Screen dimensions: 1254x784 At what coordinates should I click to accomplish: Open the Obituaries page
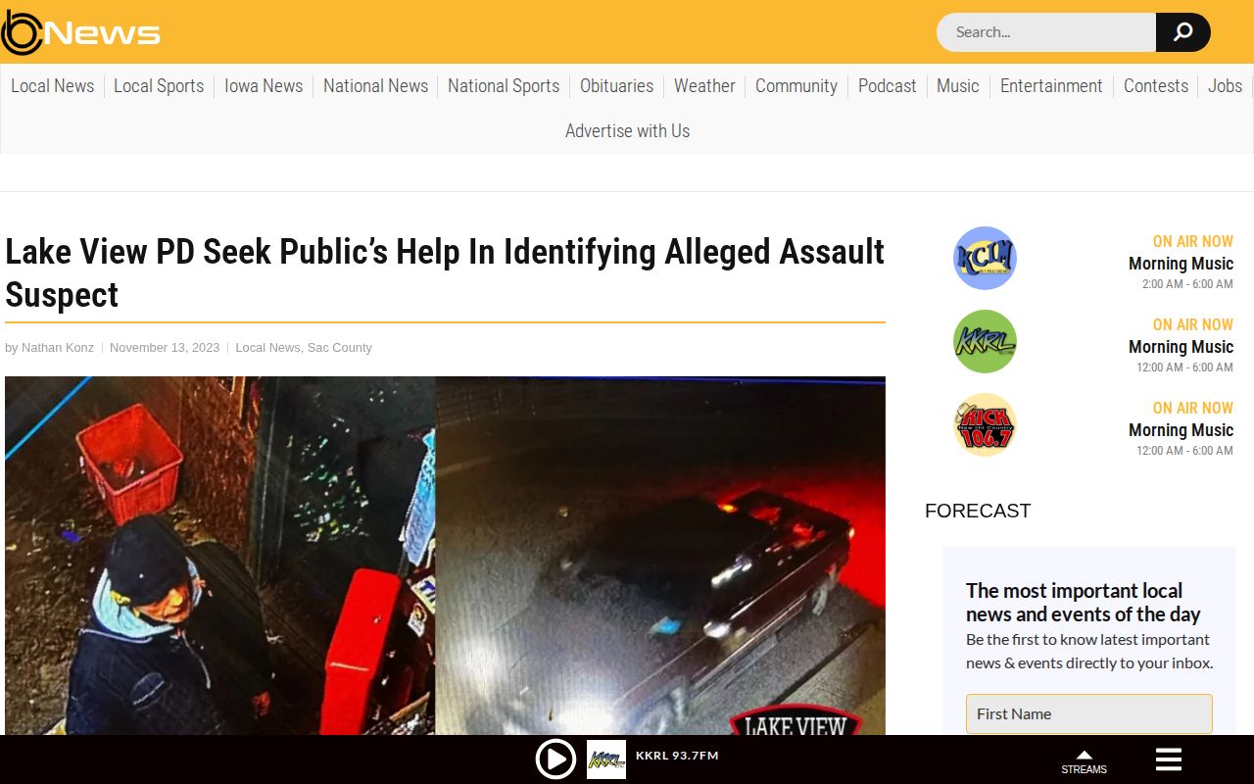pos(616,86)
